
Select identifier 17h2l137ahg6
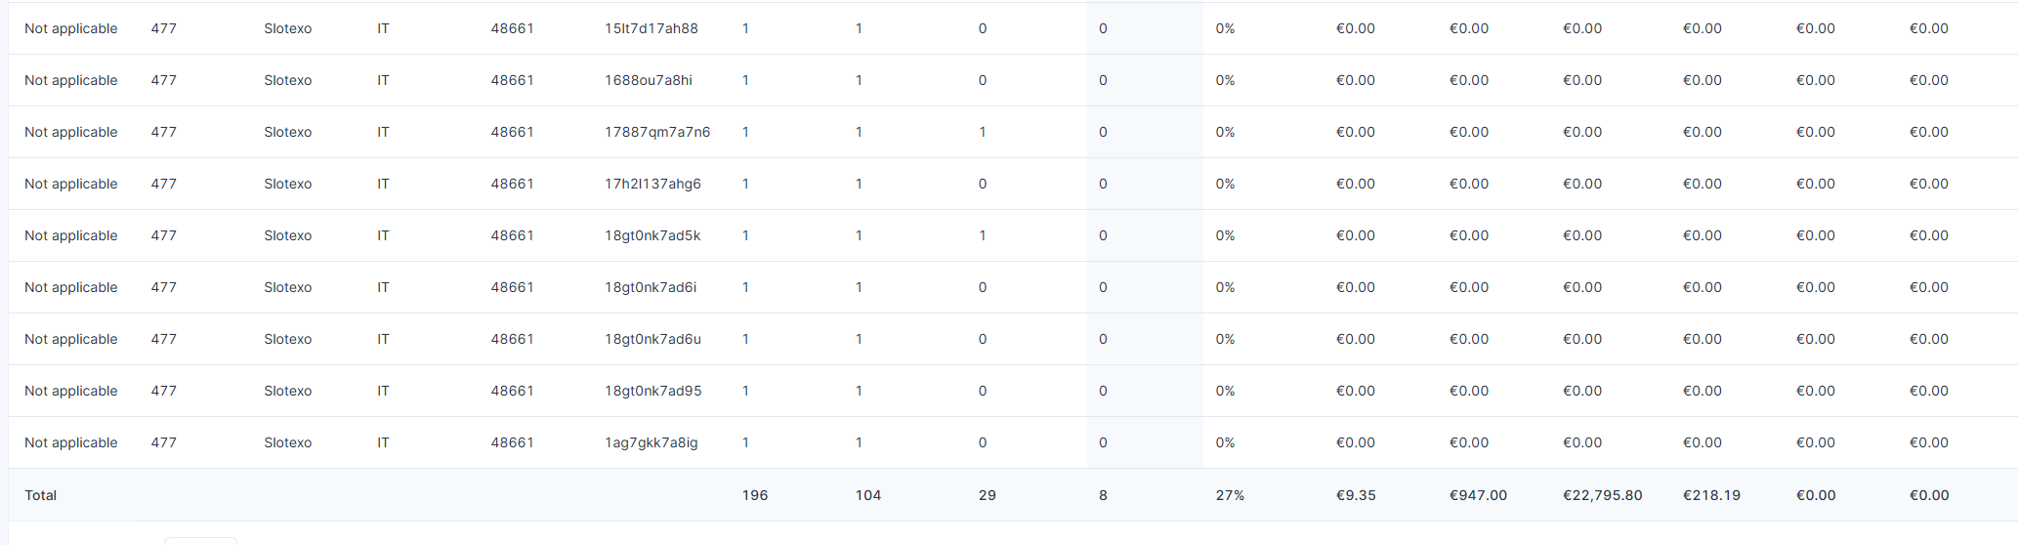coord(652,184)
